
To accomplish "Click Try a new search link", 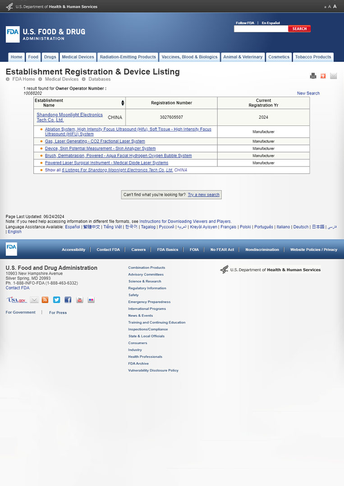I will coord(204,195).
